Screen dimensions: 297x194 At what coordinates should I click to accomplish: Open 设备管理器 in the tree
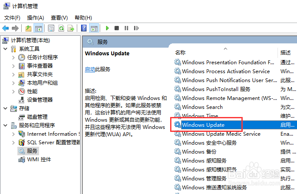(x=40, y=100)
